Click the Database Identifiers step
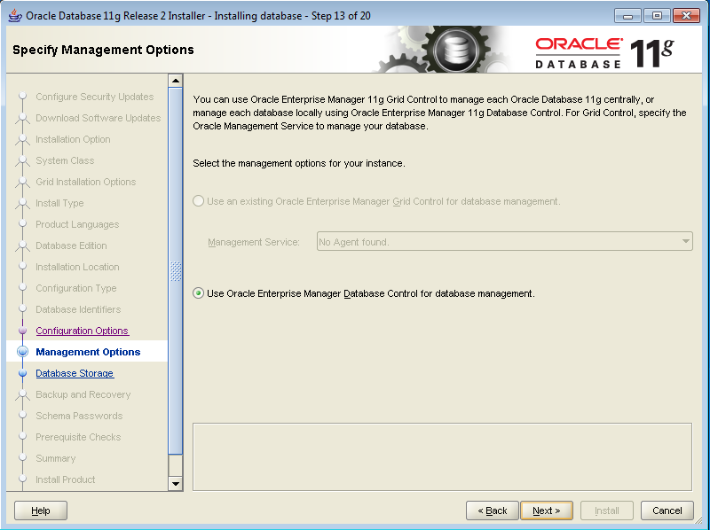710x530 pixels. pyautogui.click(x=78, y=309)
